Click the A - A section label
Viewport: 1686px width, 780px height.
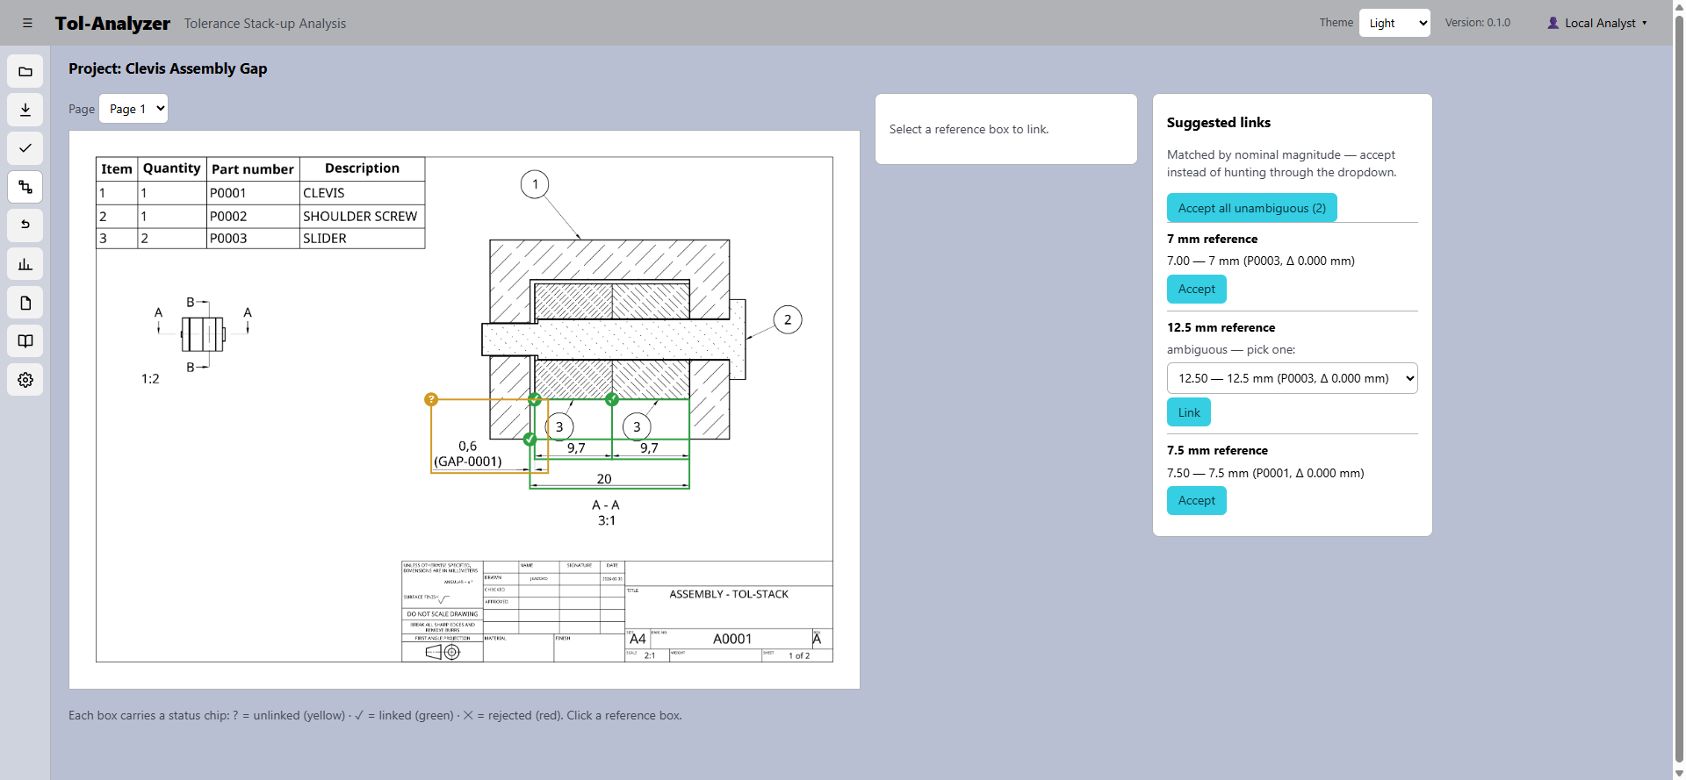[606, 505]
